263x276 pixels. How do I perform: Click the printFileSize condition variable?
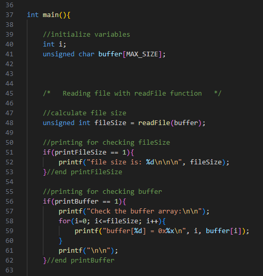coord(81,152)
